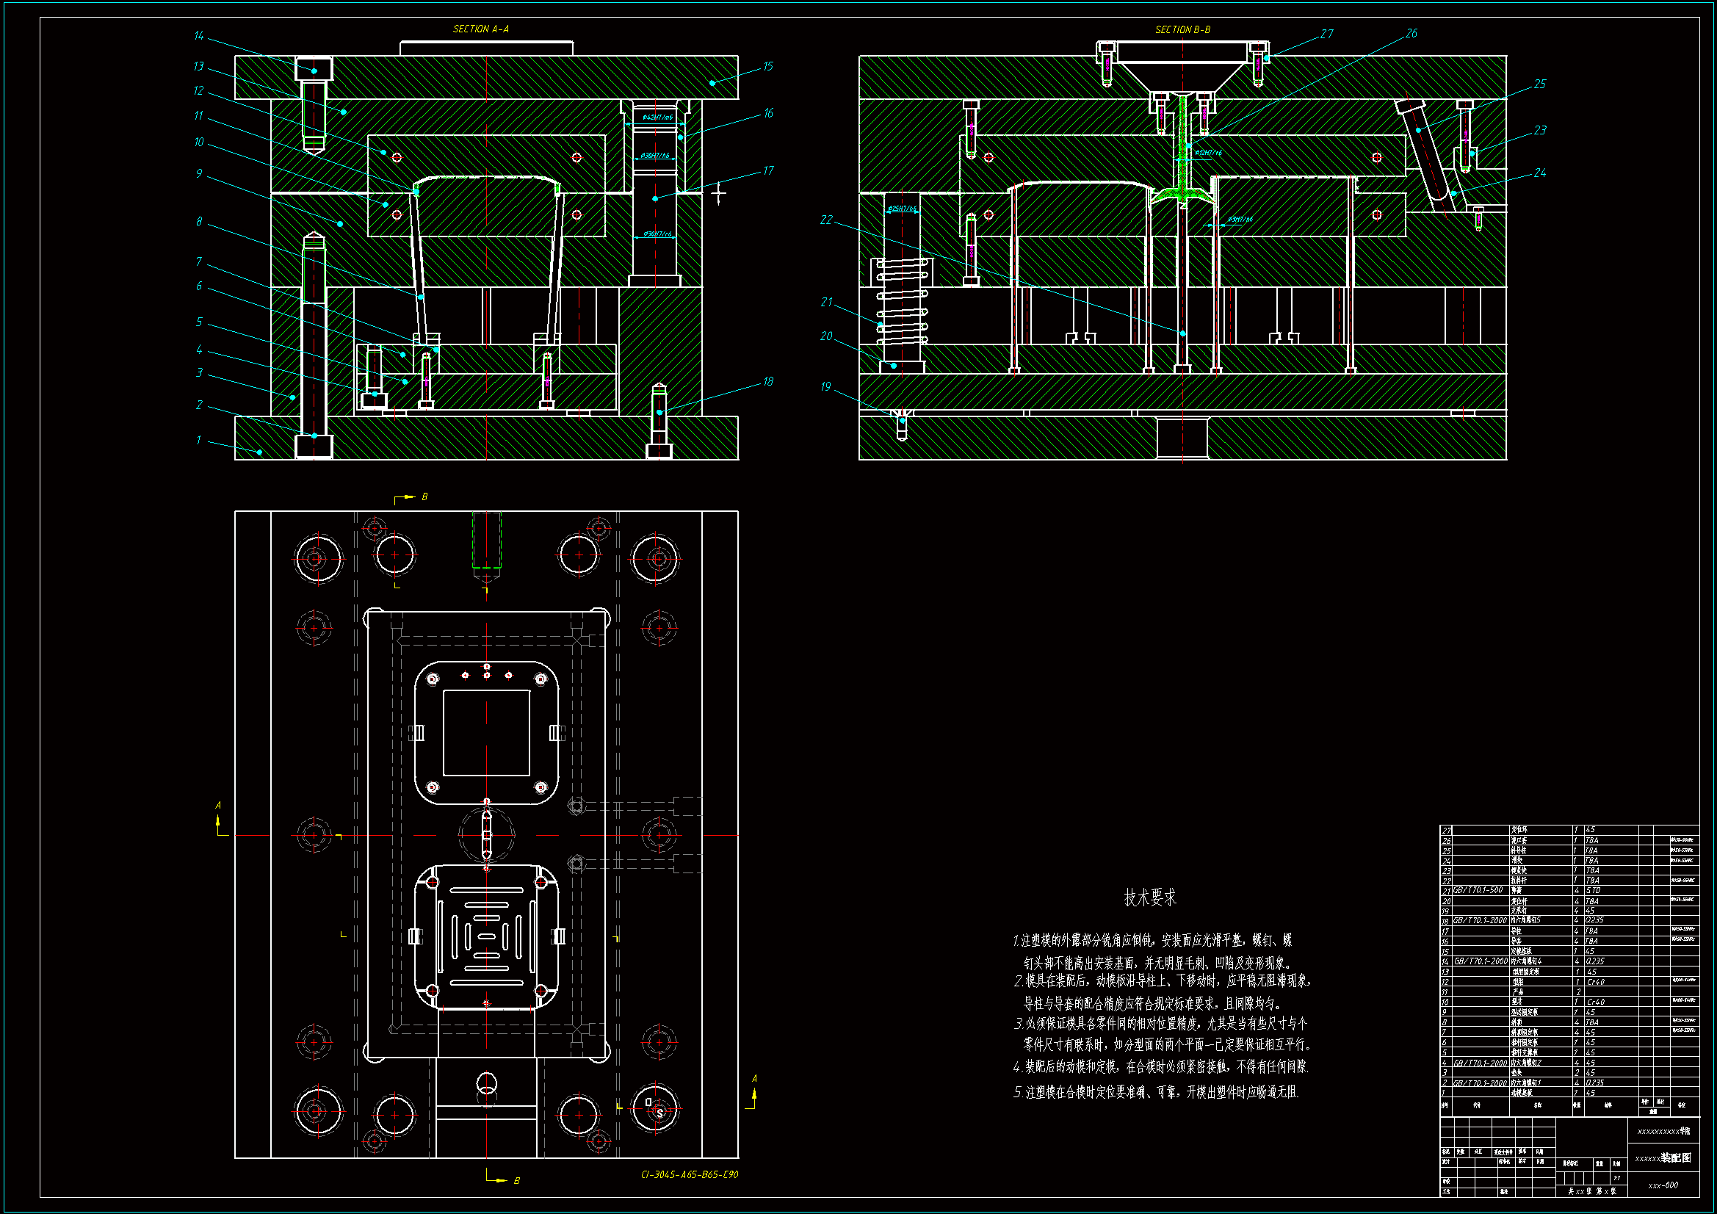Click part label number 18

click(x=768, y=382)
